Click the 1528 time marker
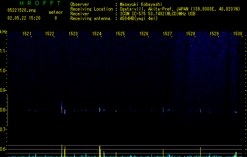Viewport: 247px width, 157px height. pos(190,34)
